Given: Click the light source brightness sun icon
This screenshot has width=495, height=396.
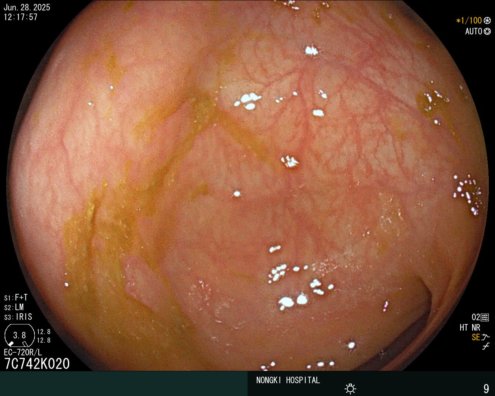Looking at the screenshot, I should (350, 389).
